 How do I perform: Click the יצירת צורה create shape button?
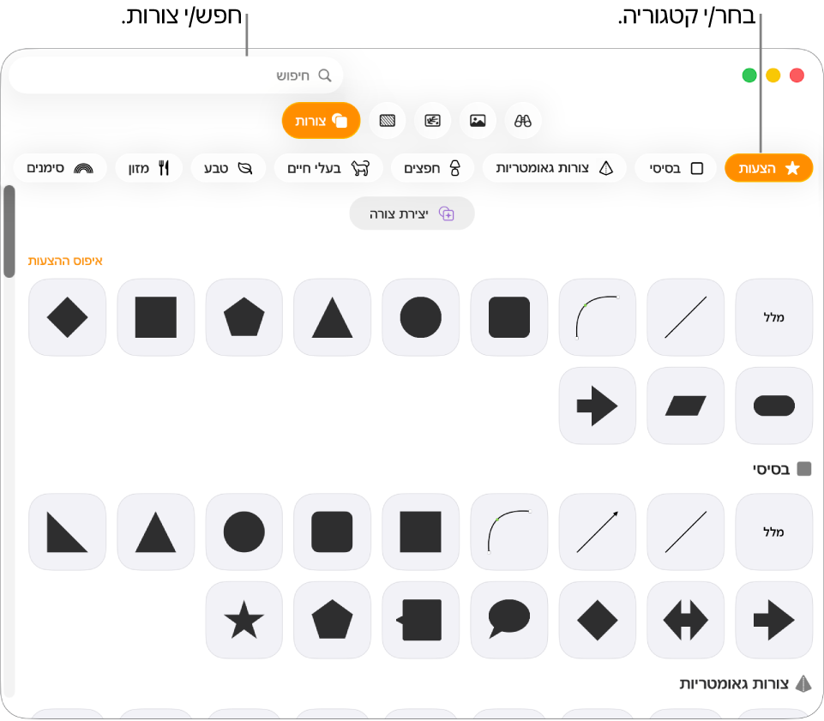coord(412,213)
